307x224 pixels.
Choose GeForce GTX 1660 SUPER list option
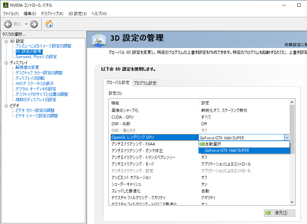pyautogui.click(x=244, y=150)
